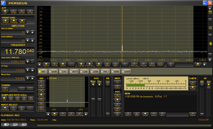Viewport: 213px width, 129px height.
Task: Increase Scale dB/div value
Action: [32, 41]
